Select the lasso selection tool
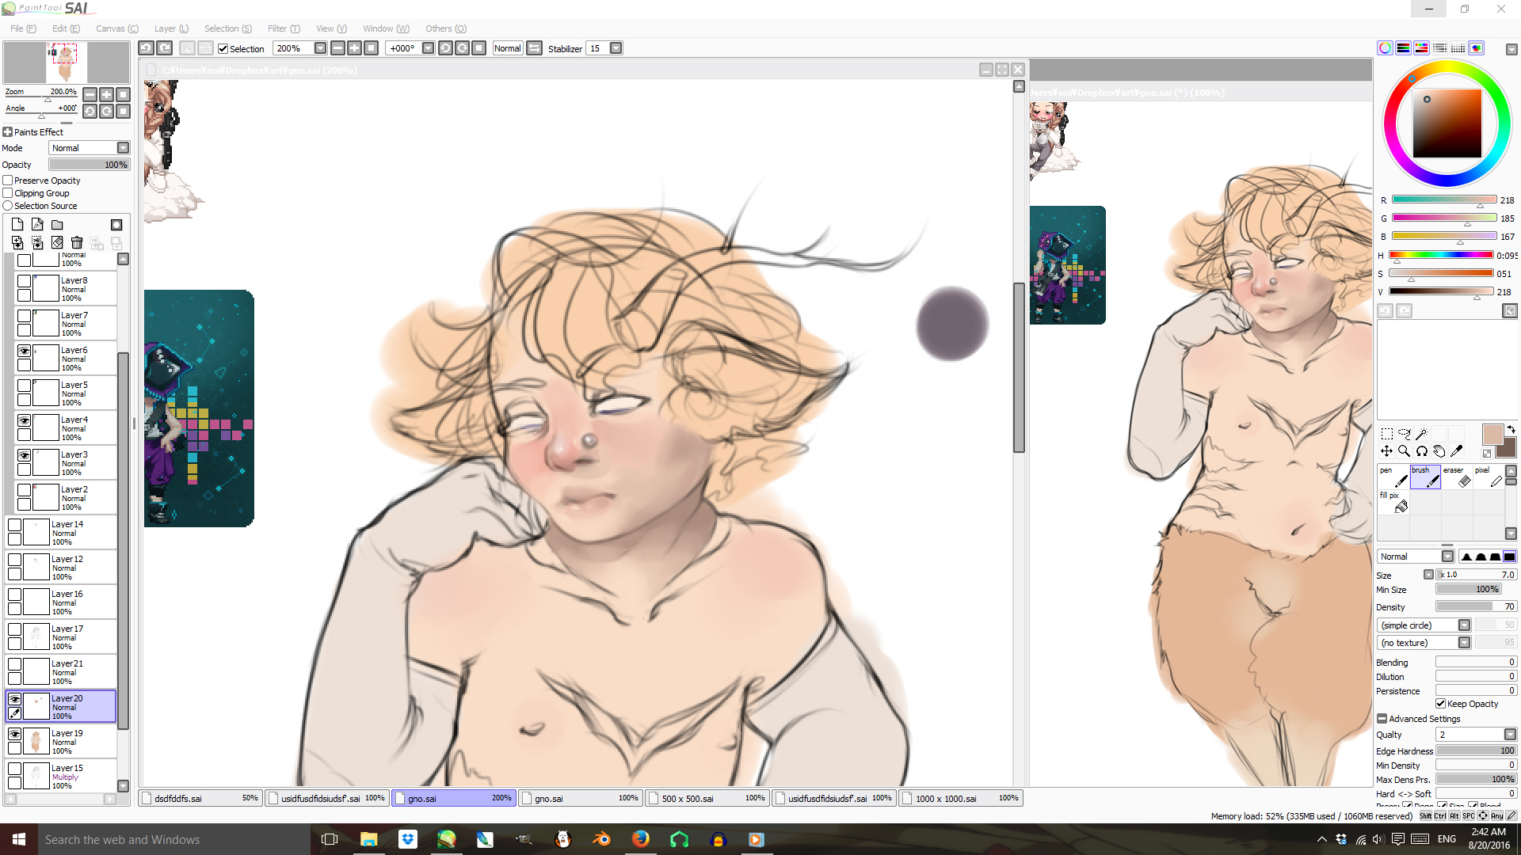This screenshot has height=855, width=1521. [1404, 433]
